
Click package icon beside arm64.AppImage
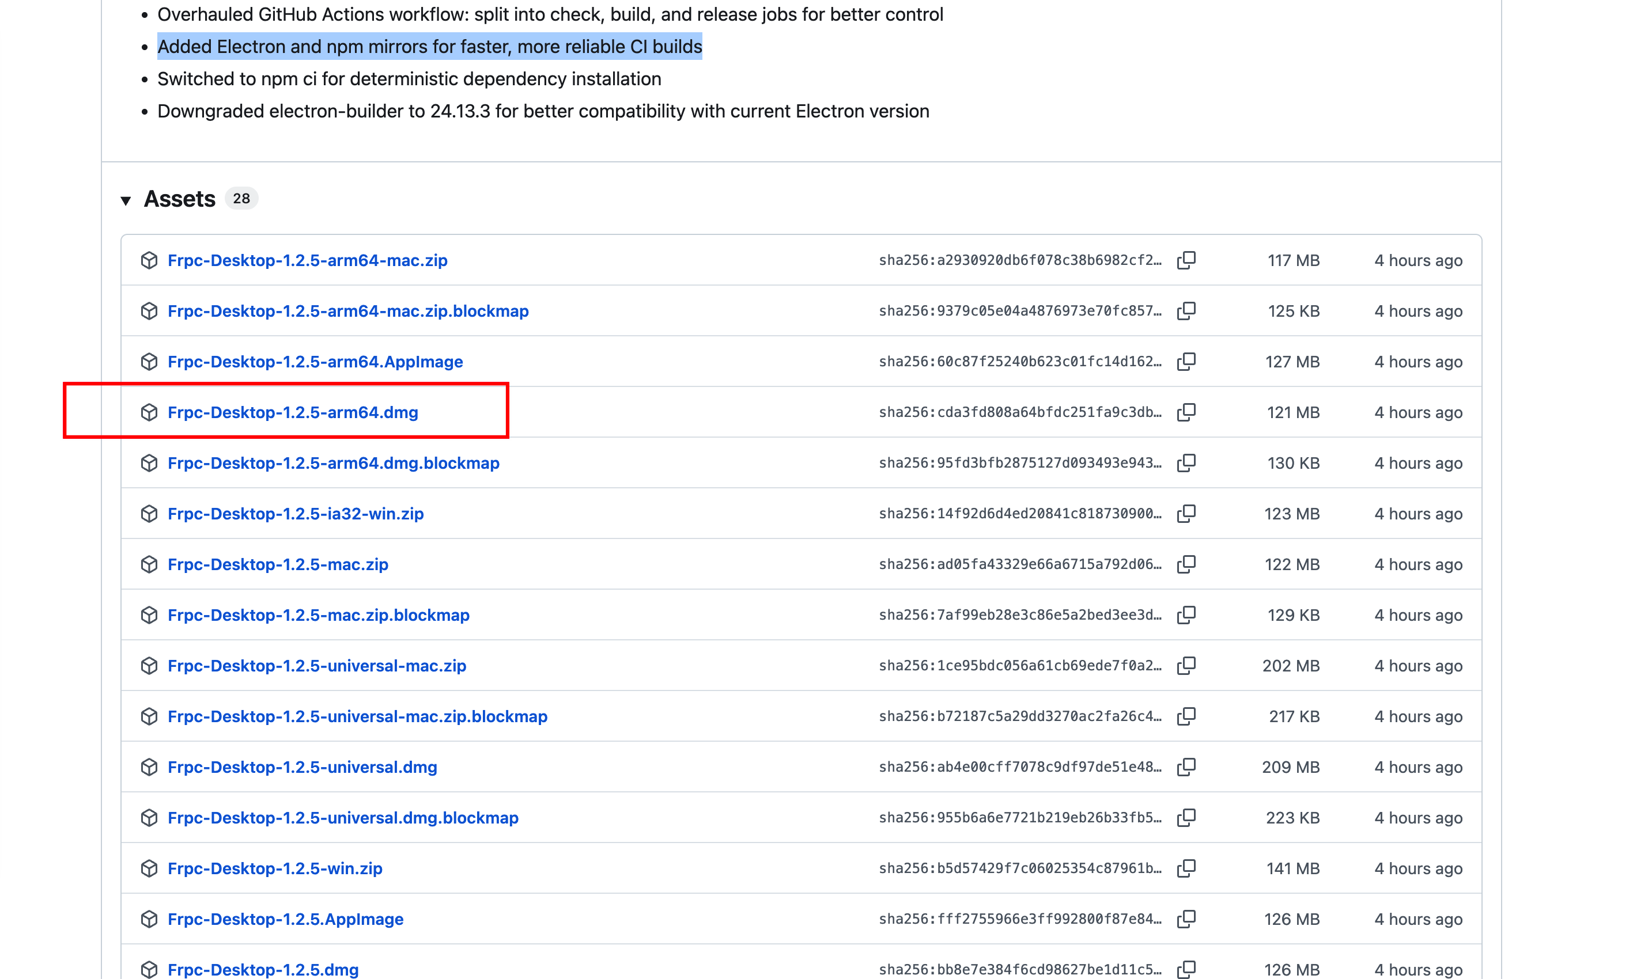pyautogui.click(x=149, y=362)
